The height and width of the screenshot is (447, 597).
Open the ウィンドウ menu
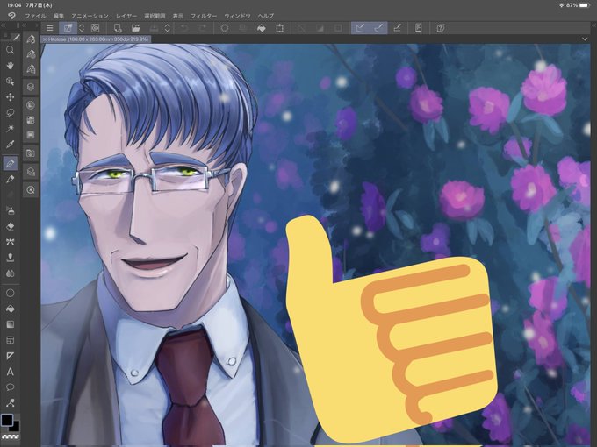pyautogui.click(x=237, y=16)
